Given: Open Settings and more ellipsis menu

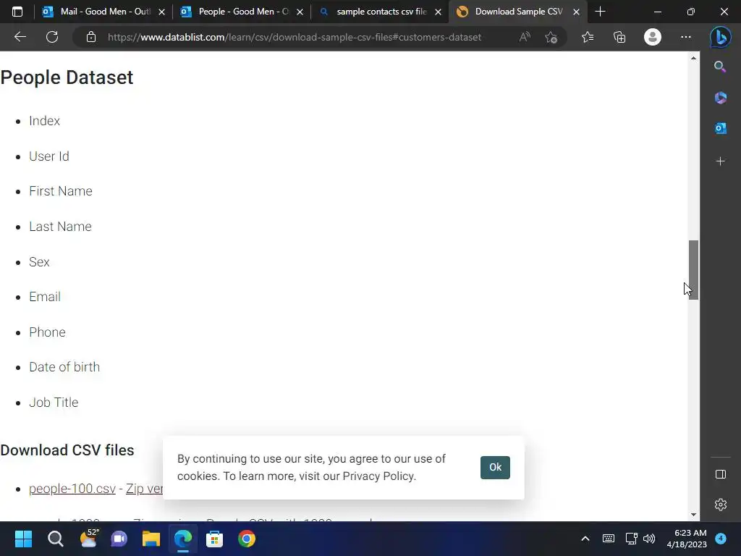Looking at the screenshot, I should point(686,37).
